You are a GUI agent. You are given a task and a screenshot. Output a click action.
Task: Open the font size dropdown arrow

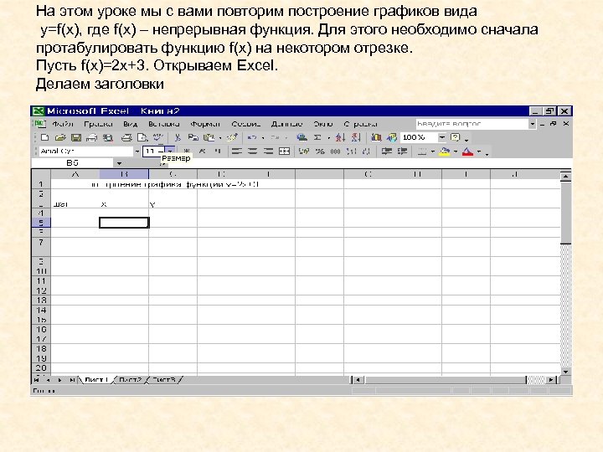(170, 151)
